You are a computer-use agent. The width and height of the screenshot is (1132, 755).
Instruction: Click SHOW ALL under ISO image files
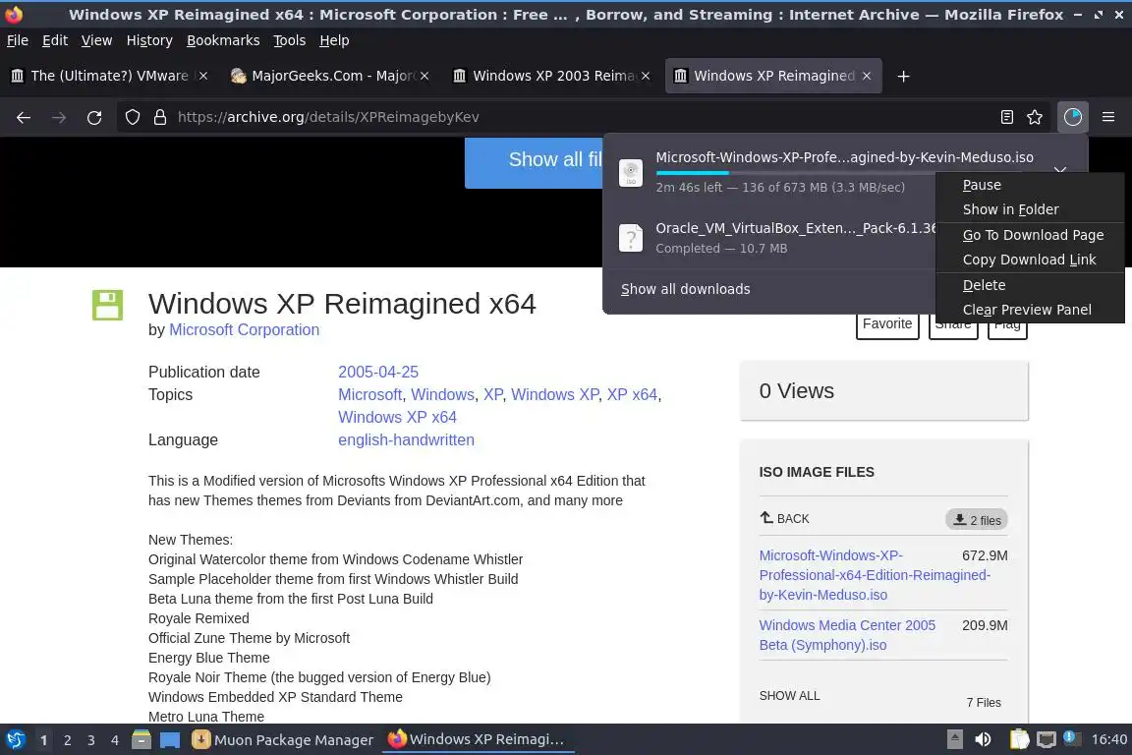click(x=789, y=696)
